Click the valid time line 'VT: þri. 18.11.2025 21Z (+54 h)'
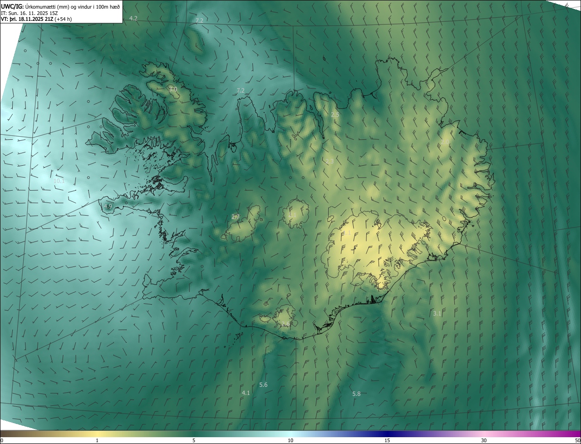This screenshot has height=444, width=581. [x=36, y=19]
